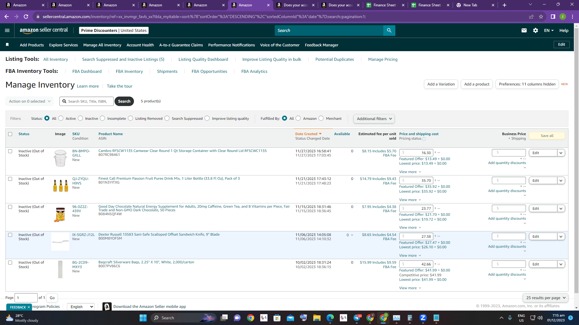Expand the Additional filters dropdown
This screenshot has height=325, width=579.
coord(374,119)
